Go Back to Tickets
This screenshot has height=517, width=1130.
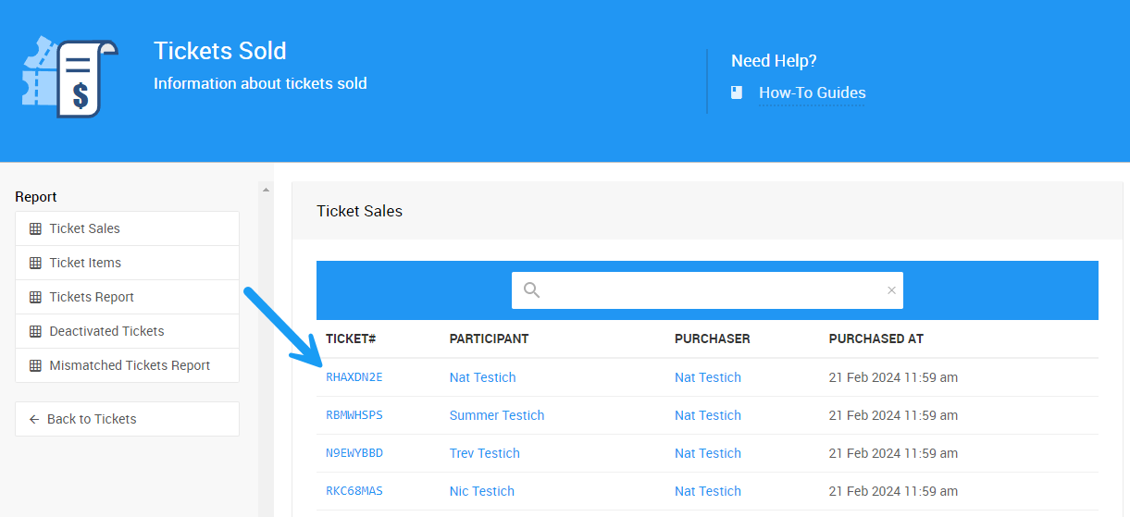(92, 419)
